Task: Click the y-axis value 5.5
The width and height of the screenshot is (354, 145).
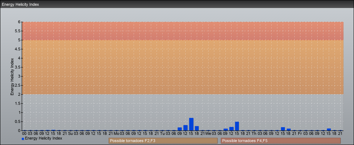Action: point(18,31)
